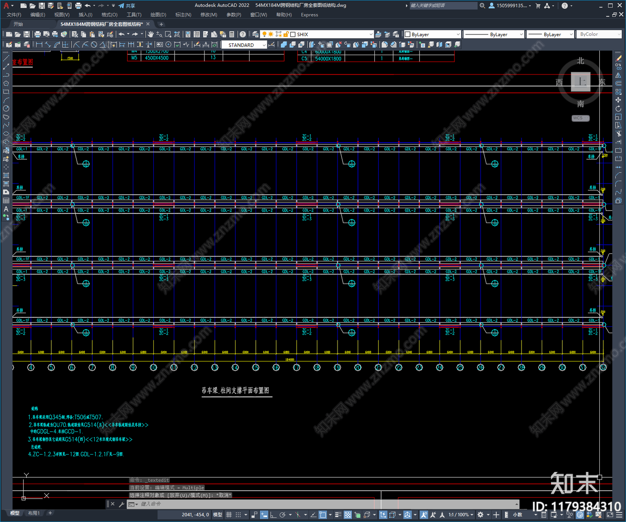Click the customize wrench icon in command line
Image resolution: width=626 pixels, height=522 pixels.
121,504
